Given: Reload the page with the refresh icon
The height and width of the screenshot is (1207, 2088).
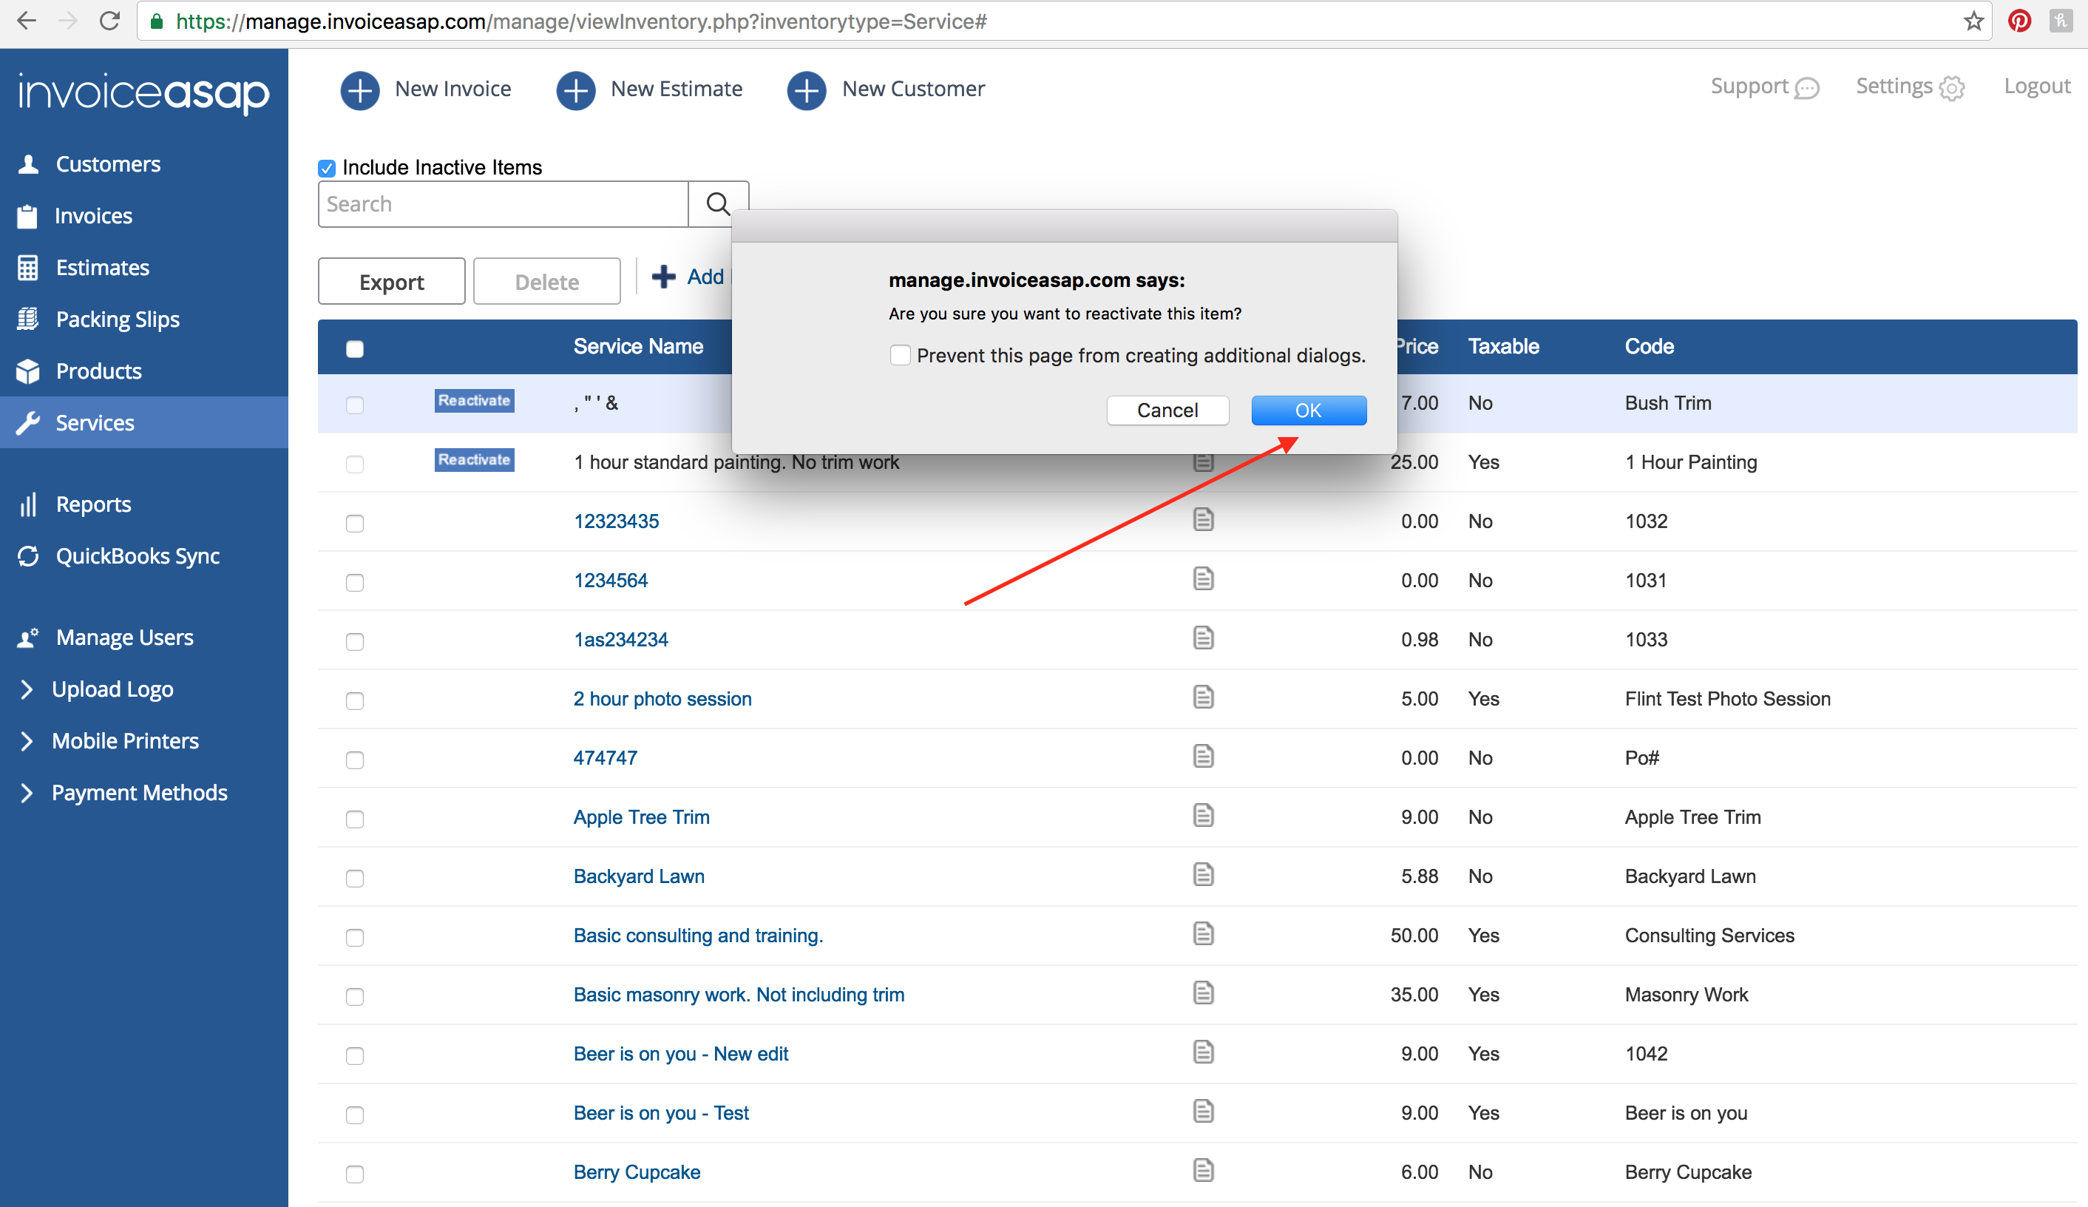Looking at the screenshot, I should click(109, 21).
